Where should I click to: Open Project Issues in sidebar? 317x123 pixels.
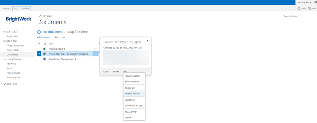point(13,73)
